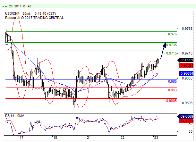Viewport: 196px width, 142px height.
Task: Click the red 0.96821 price tag
Action: [x=186, y=65]
